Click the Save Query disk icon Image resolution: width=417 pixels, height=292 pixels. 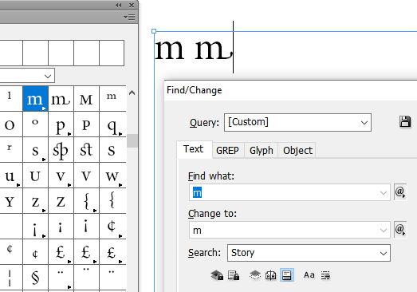click(405, 121)
